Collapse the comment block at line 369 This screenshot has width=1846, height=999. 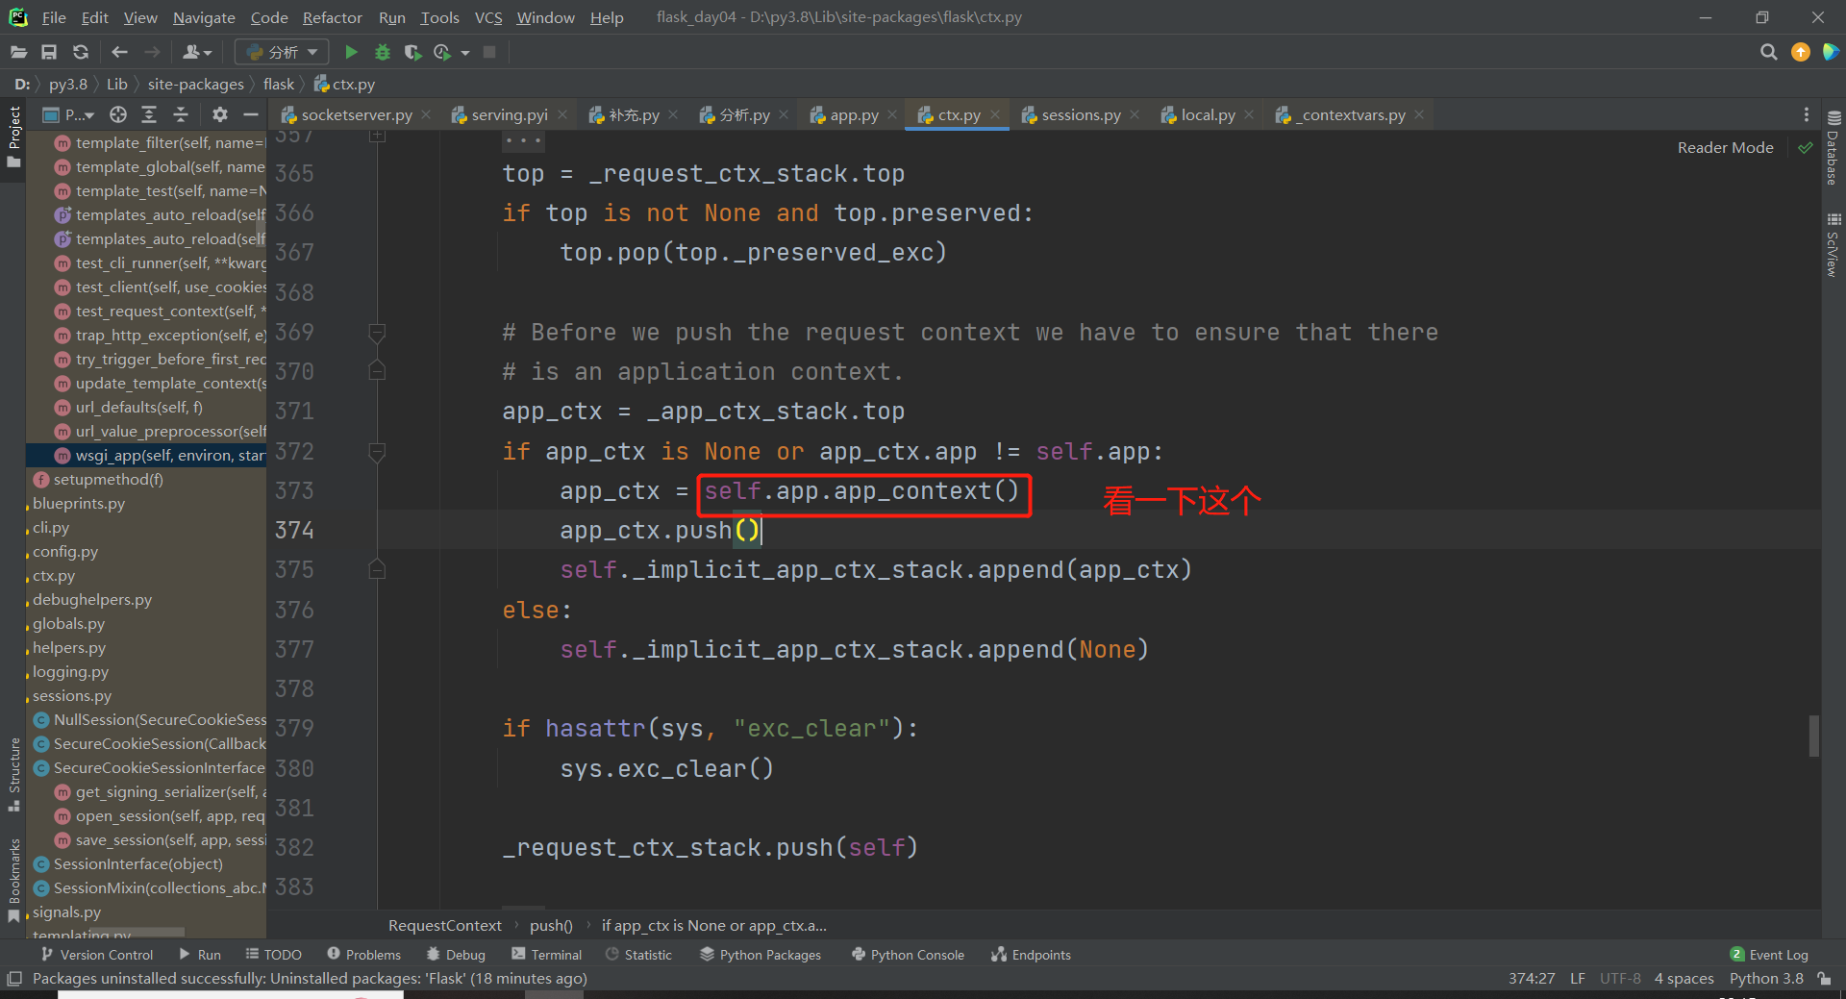(377, 333)
